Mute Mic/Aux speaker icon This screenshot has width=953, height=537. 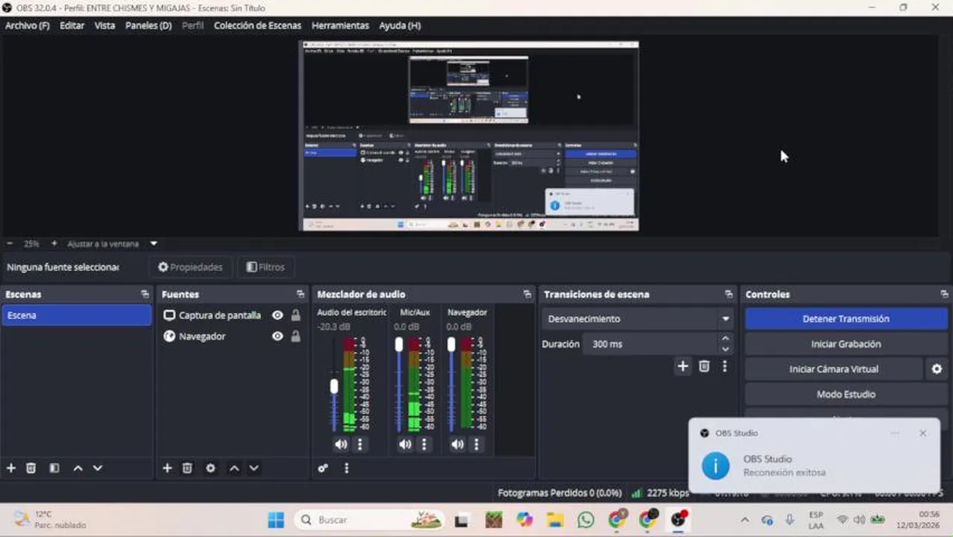tap(405, 445)
